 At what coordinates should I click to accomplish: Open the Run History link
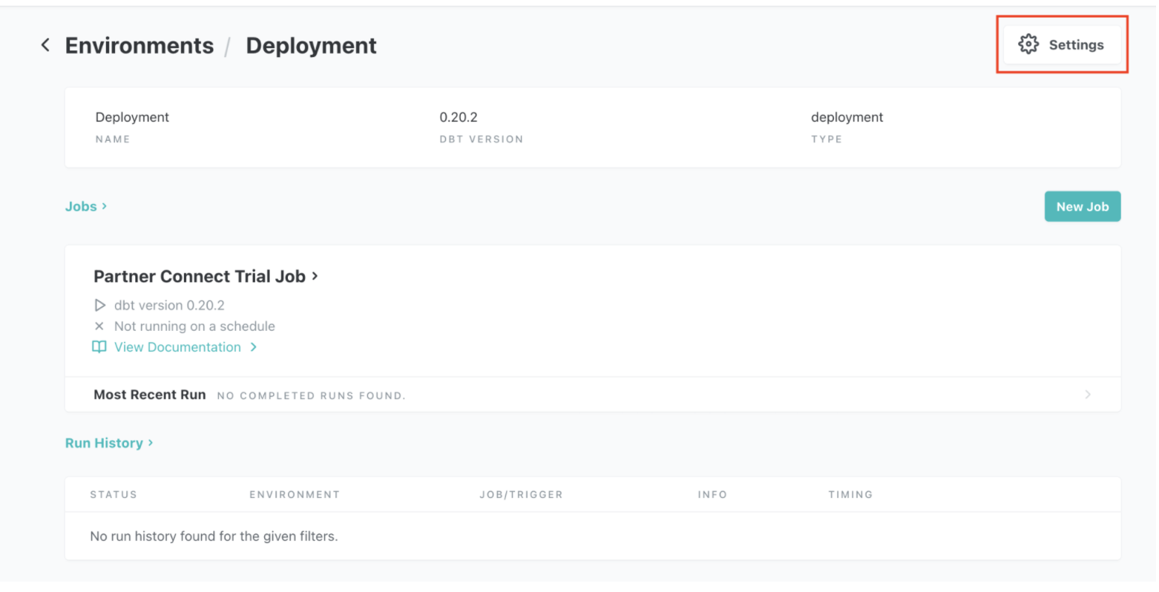pos(104,443)
